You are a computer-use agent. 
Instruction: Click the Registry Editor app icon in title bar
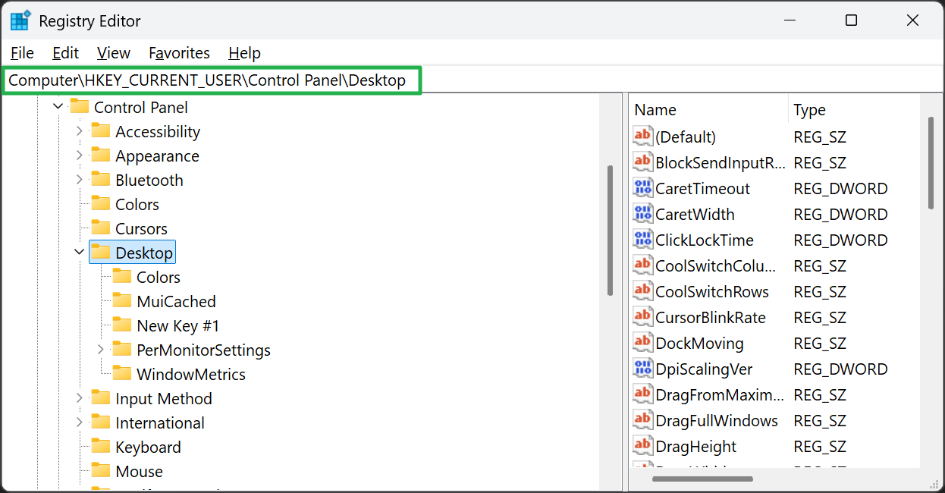click(x=20, y=20)
